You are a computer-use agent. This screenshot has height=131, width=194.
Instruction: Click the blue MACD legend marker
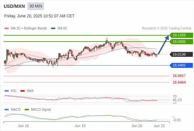coord(7,110)
